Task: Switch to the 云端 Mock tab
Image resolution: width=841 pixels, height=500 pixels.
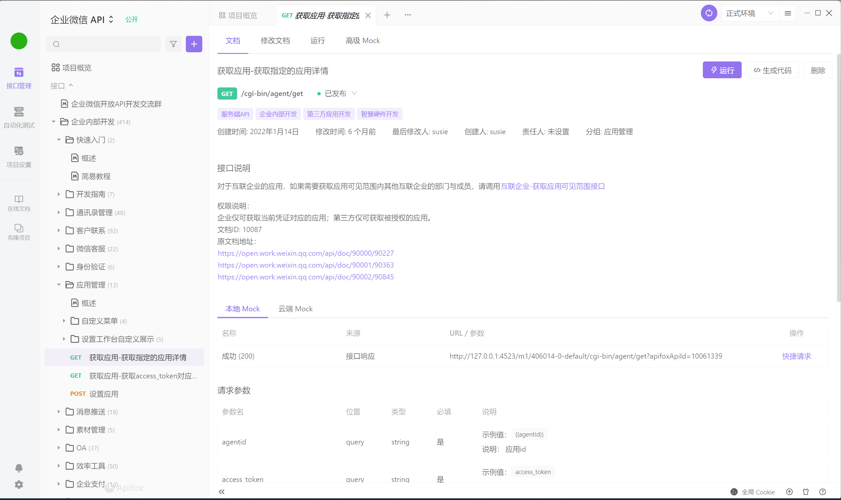Action: tap(295, 309)
